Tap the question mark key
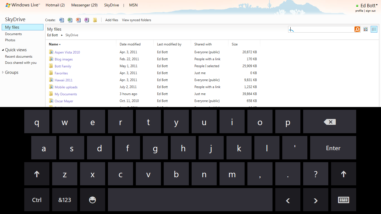This screenshot has width=381, height=214. tap(316, 174)
